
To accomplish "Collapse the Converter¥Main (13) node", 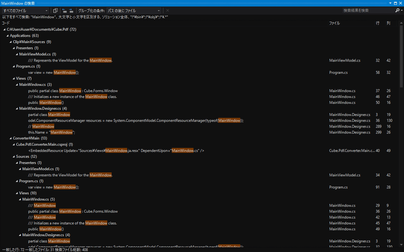I will tap(11, 138).
